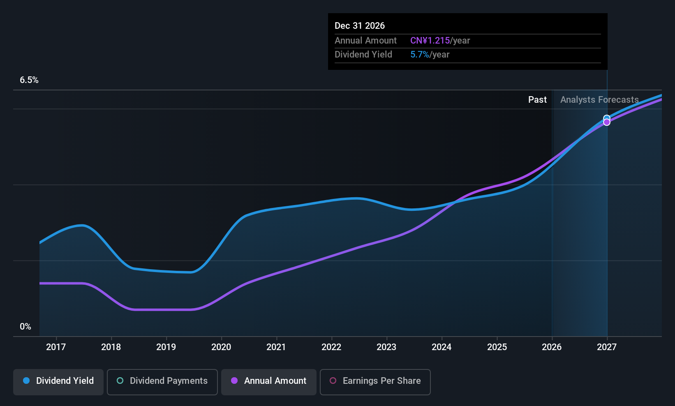This screenshot has width=675, height=406.
Task: Select the 0% axis label
Action: coord(25,326)
